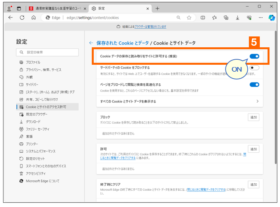Select プライバシー、検索、サービス in the sidebar

[43, 69]
